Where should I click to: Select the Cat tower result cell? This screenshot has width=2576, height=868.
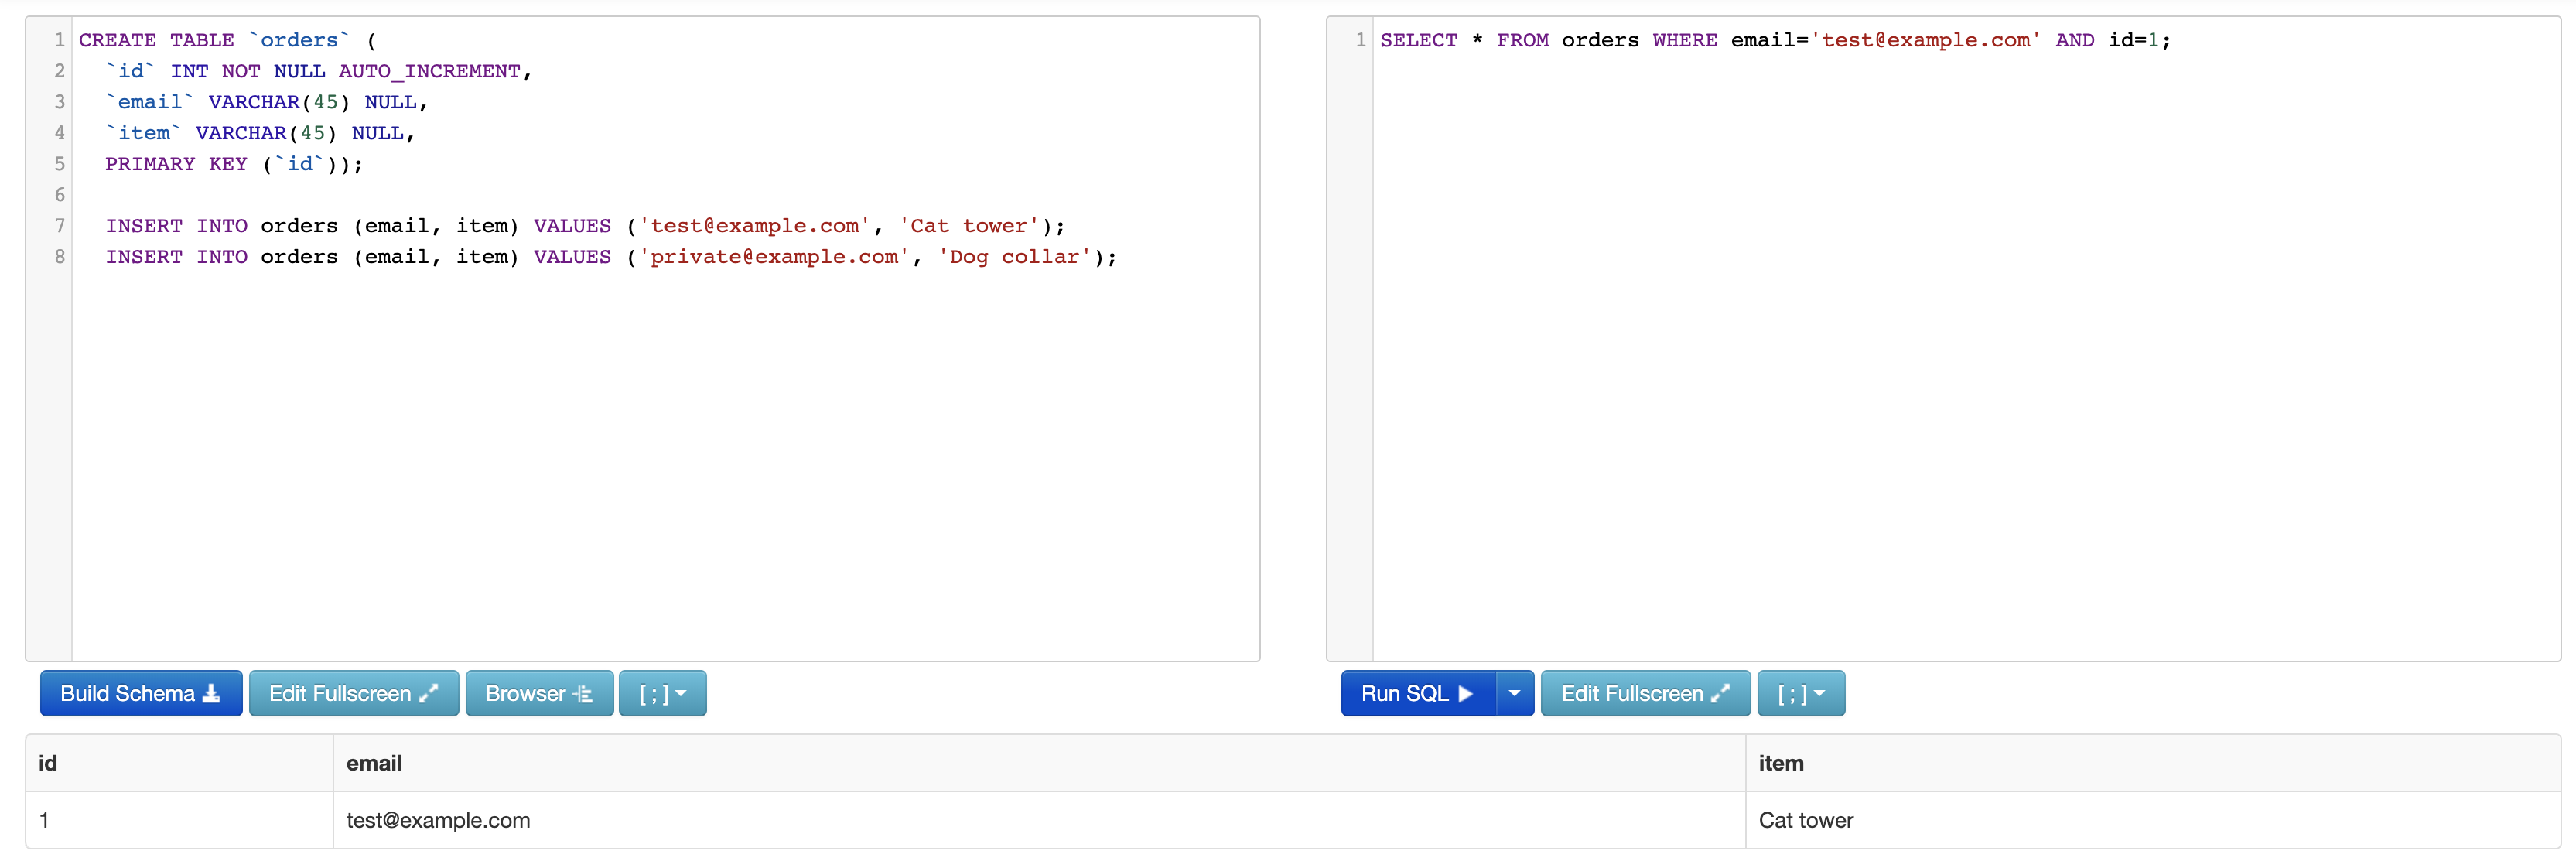[x=1806, y=820]
